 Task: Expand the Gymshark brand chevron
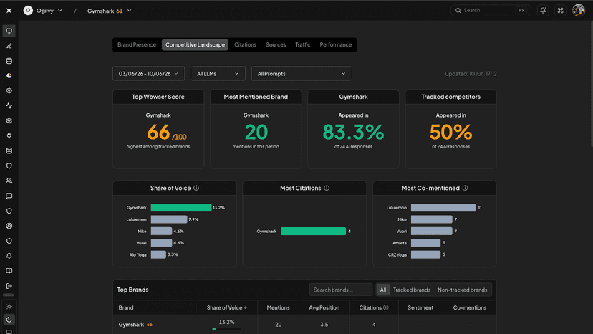pyautogui.click(x=130, y=11)
